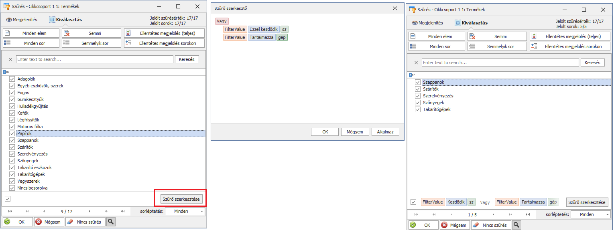
Task: Disable the active filter checkbox beside FilterValue Kezdődik
Action: [x=413, y=202]
